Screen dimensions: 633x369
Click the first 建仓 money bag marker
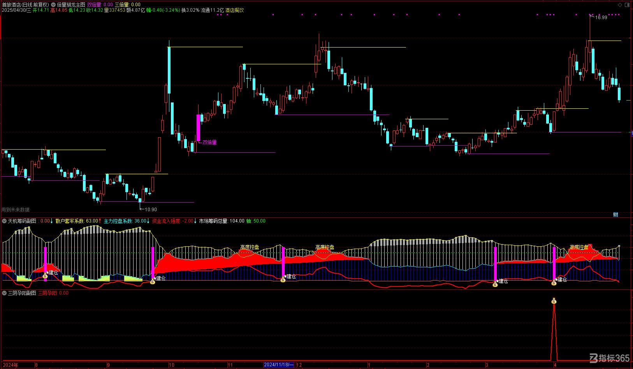45,275
